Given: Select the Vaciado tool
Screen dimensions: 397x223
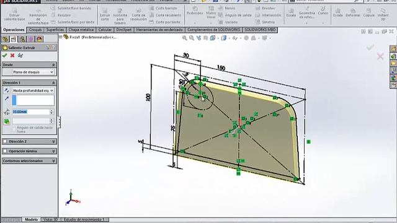Looking at the screenshot, I should (x=228, y=22).
